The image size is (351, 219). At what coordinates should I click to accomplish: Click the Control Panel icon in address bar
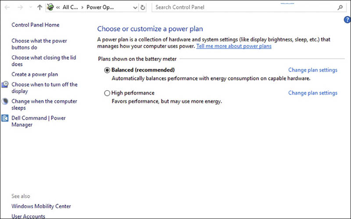tap(51, 7)
